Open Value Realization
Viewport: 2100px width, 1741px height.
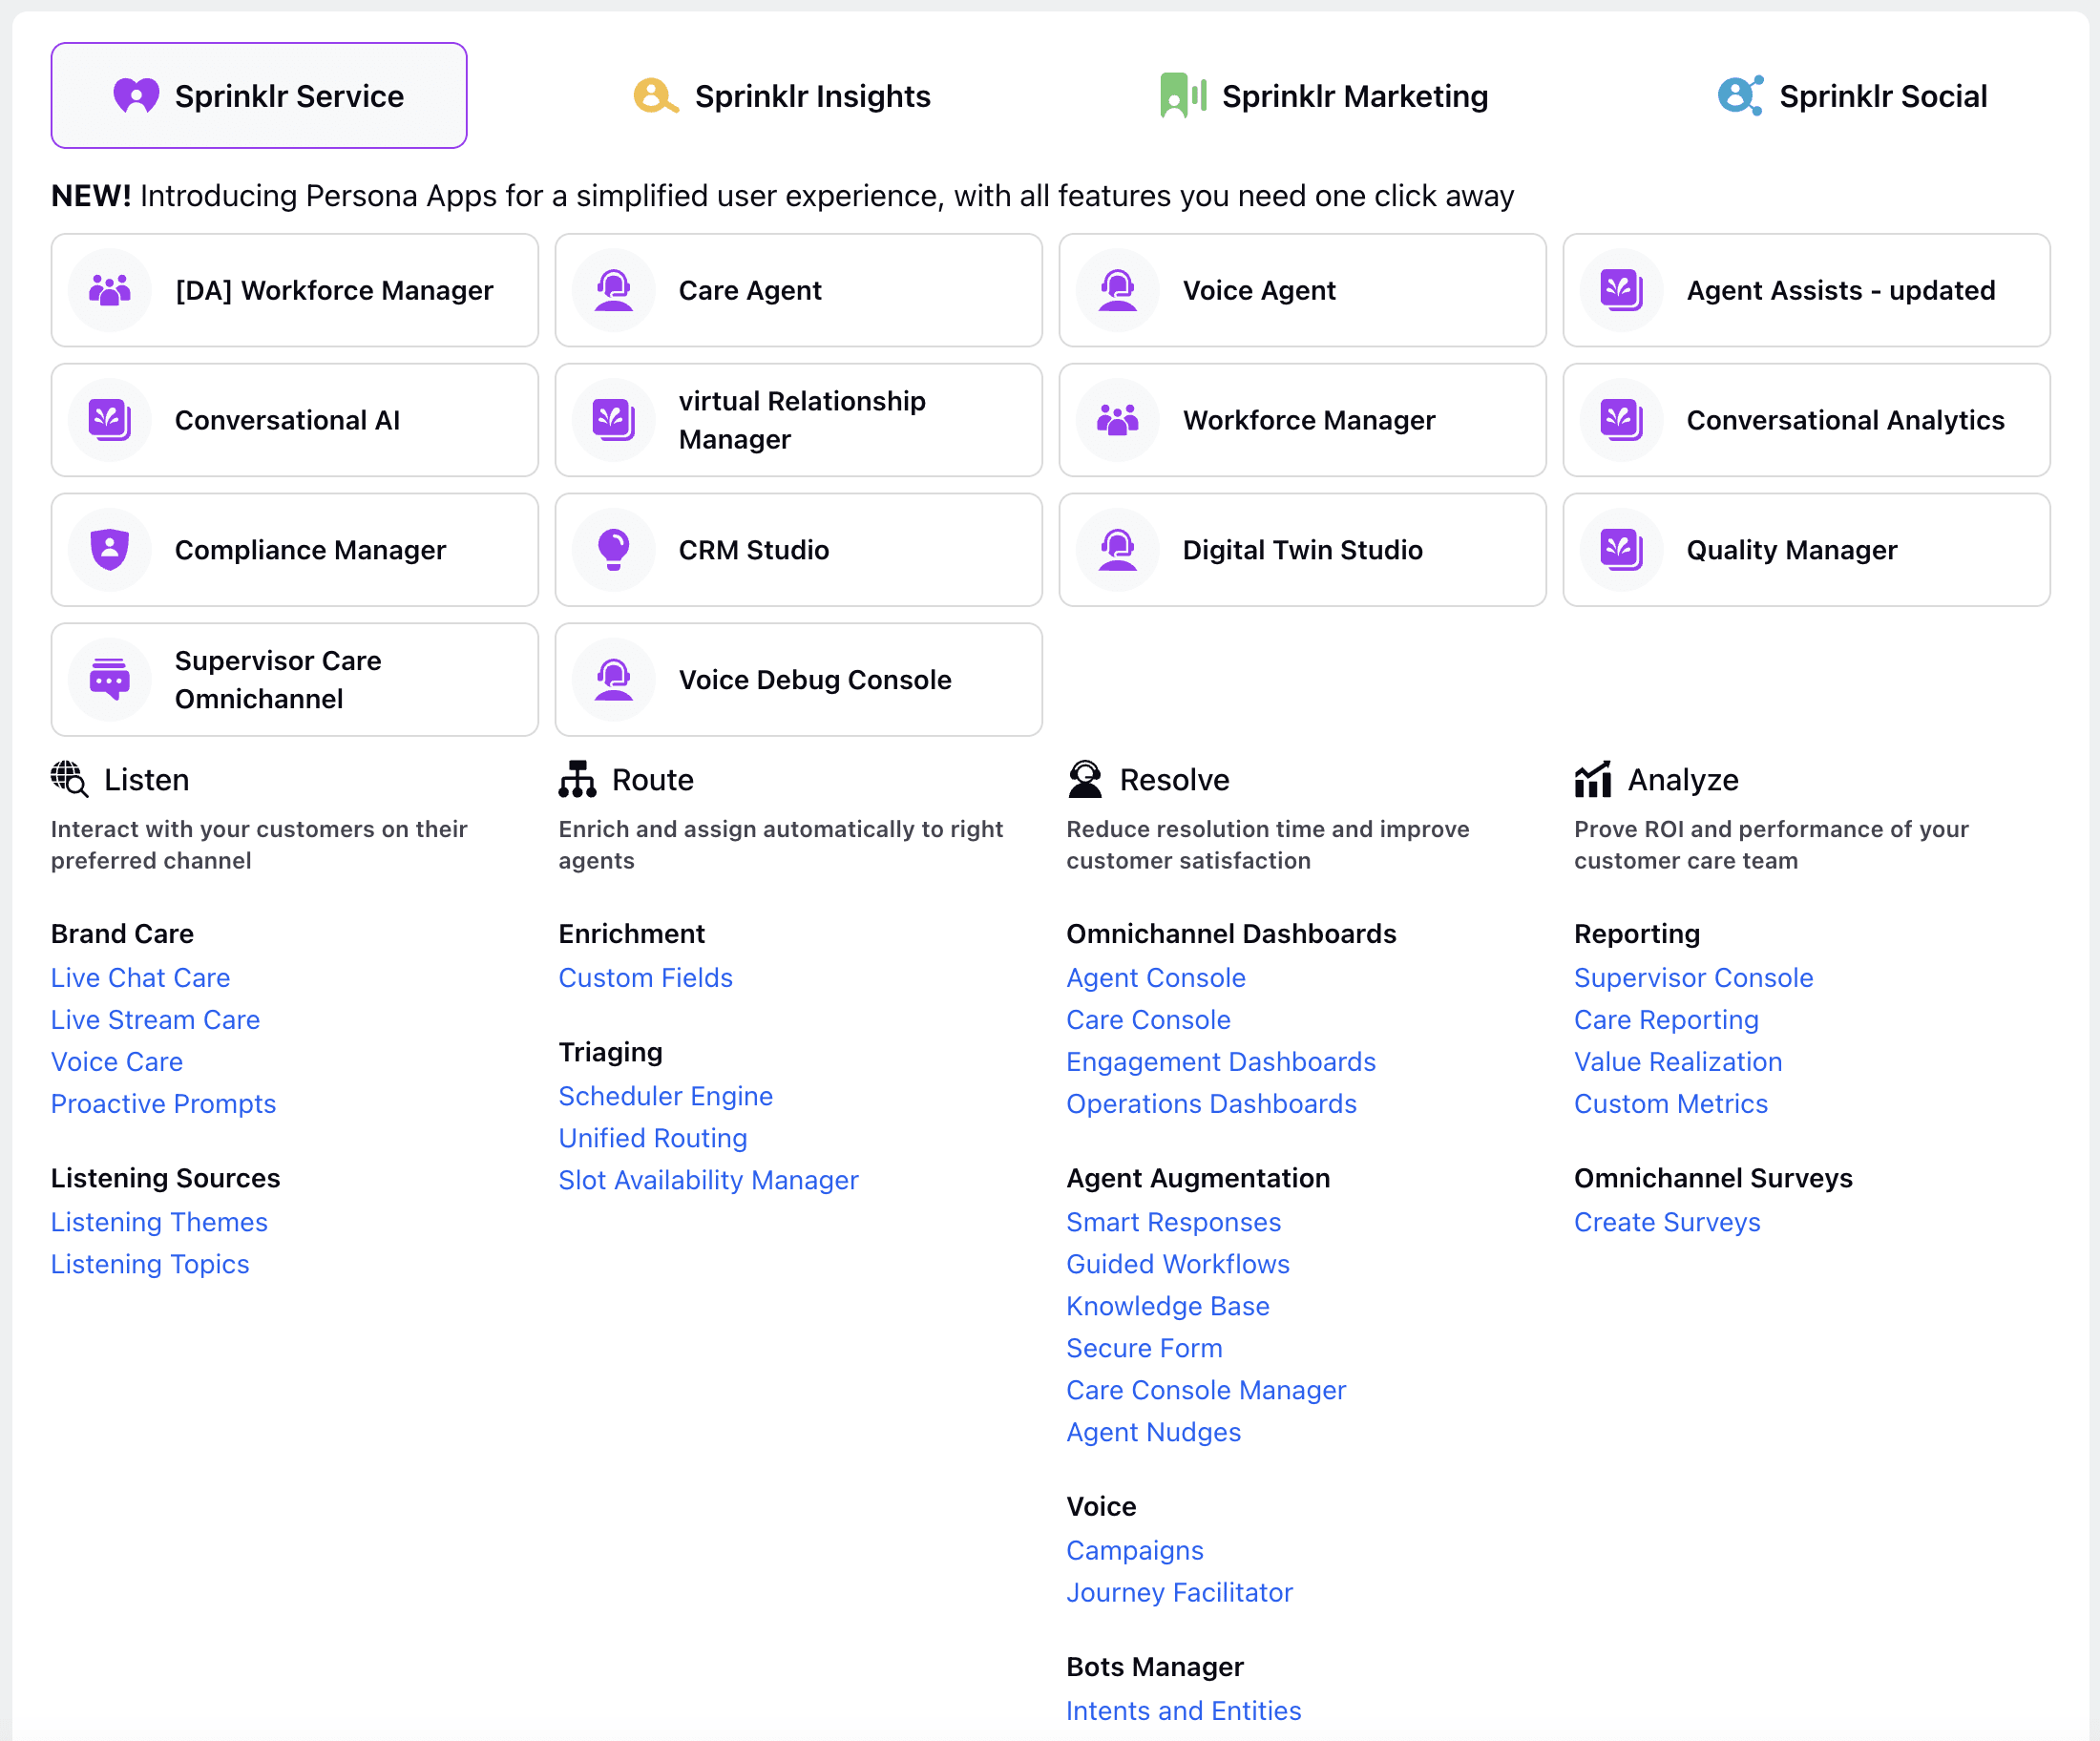(x=1679, y=1062)
